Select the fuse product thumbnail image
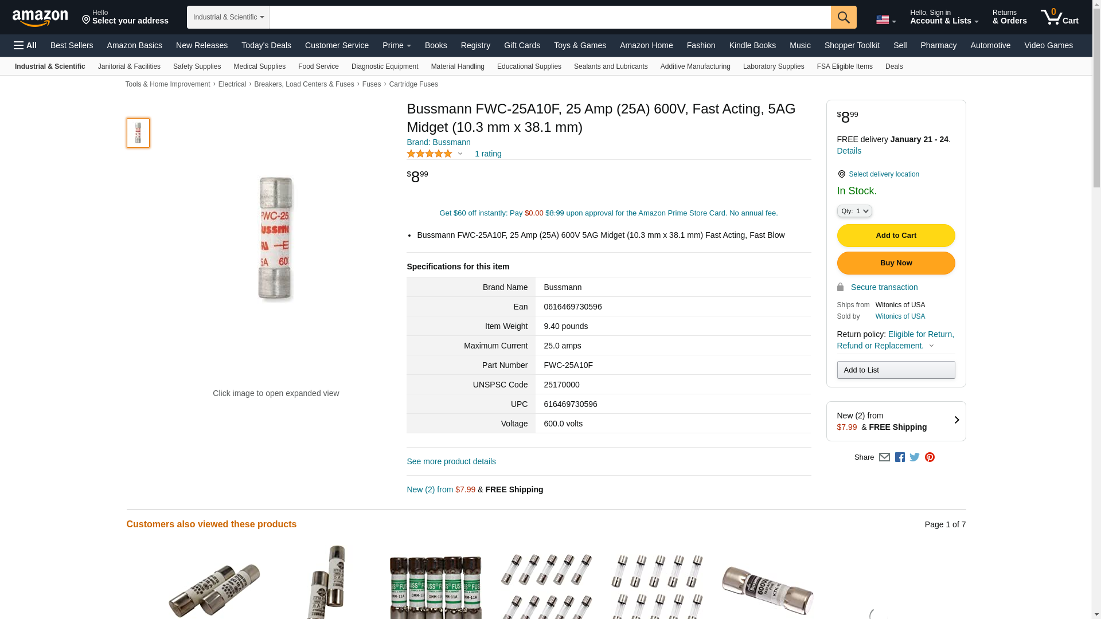The height and width of the screenshot is (619, 1101). tap(138, 133)
